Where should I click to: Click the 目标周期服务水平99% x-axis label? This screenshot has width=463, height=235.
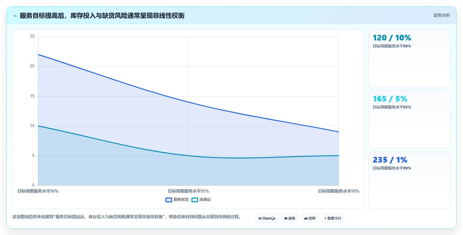pos(339,191)
